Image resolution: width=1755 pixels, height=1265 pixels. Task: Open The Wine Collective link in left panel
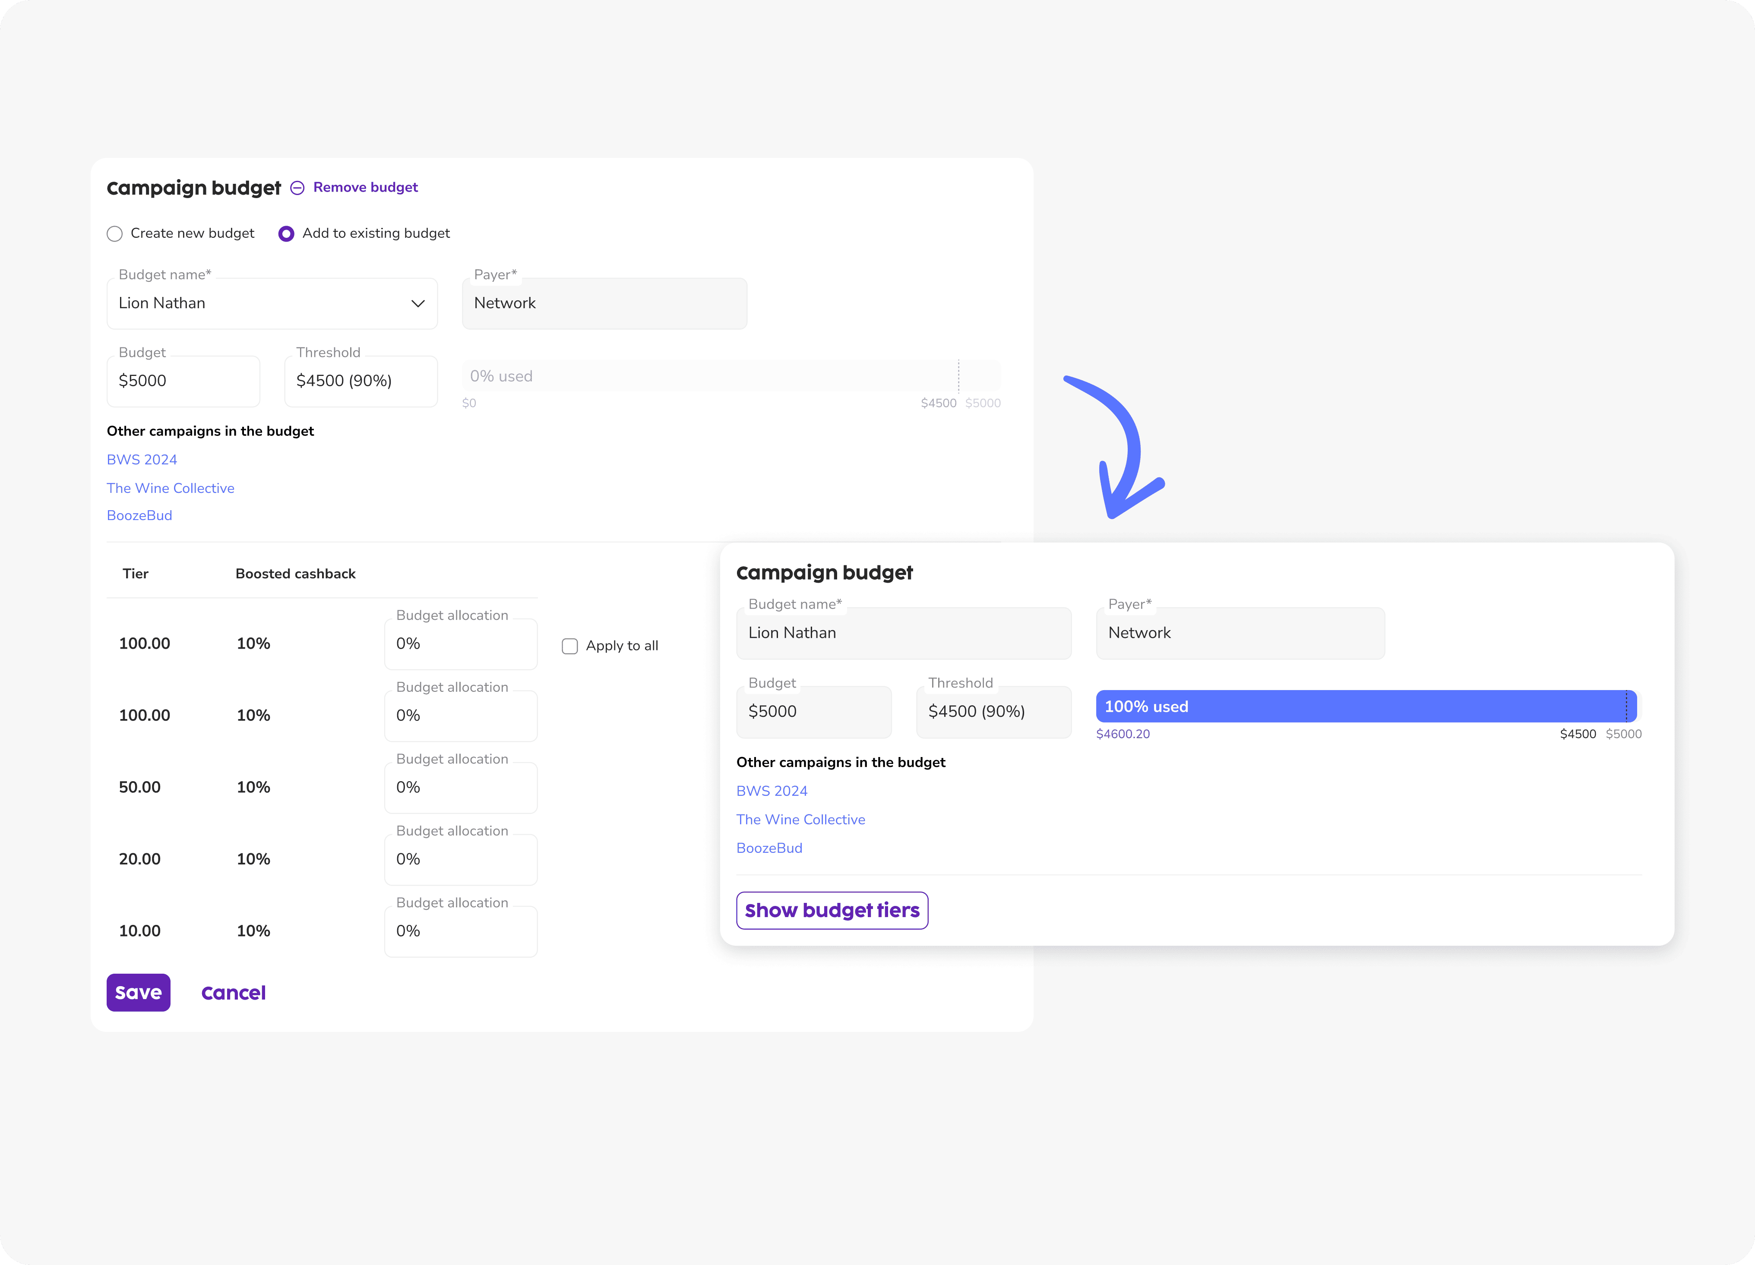coord(170,488)
